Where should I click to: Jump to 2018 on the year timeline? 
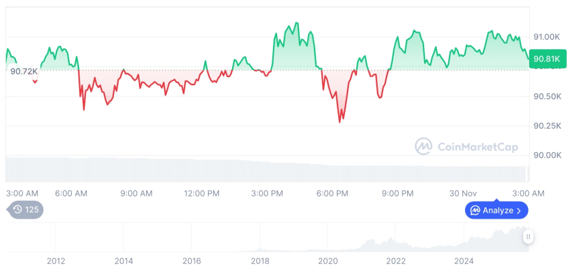tap(260, 261)
